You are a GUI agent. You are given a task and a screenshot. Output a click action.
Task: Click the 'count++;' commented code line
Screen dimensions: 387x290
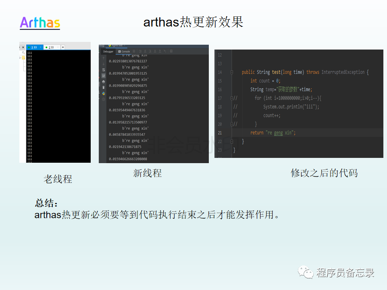point(272,116)
